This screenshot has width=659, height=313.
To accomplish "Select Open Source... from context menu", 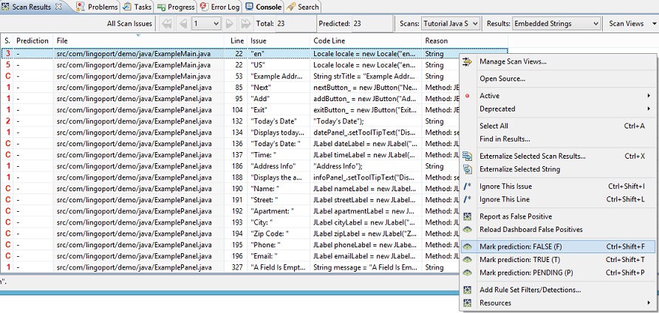I will [x=502, y=78].
